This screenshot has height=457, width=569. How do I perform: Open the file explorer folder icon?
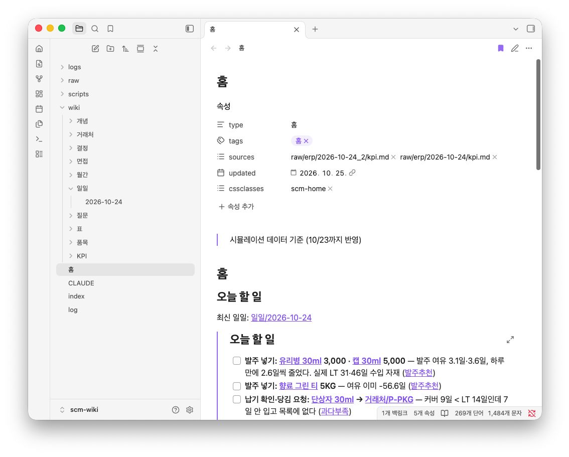pyautogui.click(x=79, y=29)
